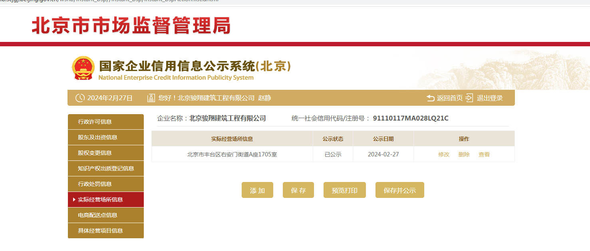Open 具体经营项目信息 section

tap(106, 231)
